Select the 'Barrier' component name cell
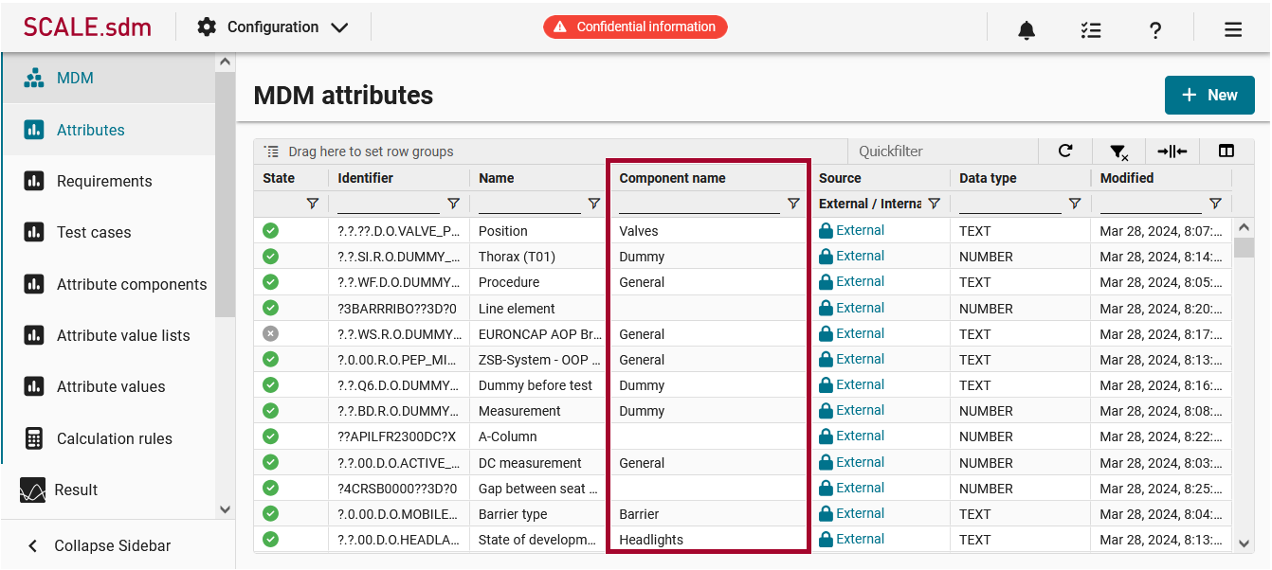The image size is (1272, 570). click(x=709, y=514)
